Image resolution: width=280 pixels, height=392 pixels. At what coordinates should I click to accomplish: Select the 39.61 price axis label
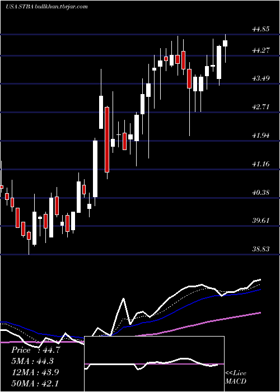tap(261, 221)
